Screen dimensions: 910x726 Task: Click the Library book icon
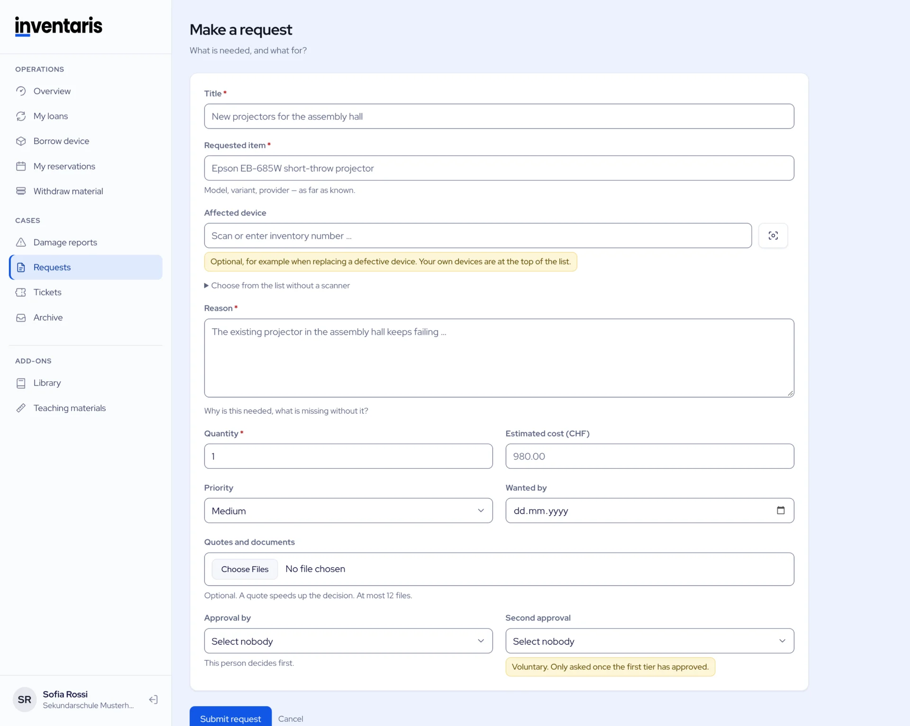tap(21, 383)
